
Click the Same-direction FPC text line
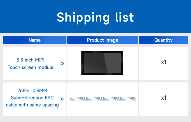[x=32, y=98]
